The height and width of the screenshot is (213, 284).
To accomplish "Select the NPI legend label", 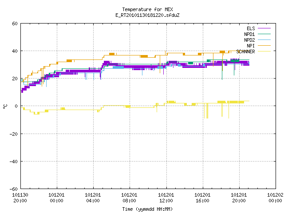I will pyautogui.click(x=251, y=46).
